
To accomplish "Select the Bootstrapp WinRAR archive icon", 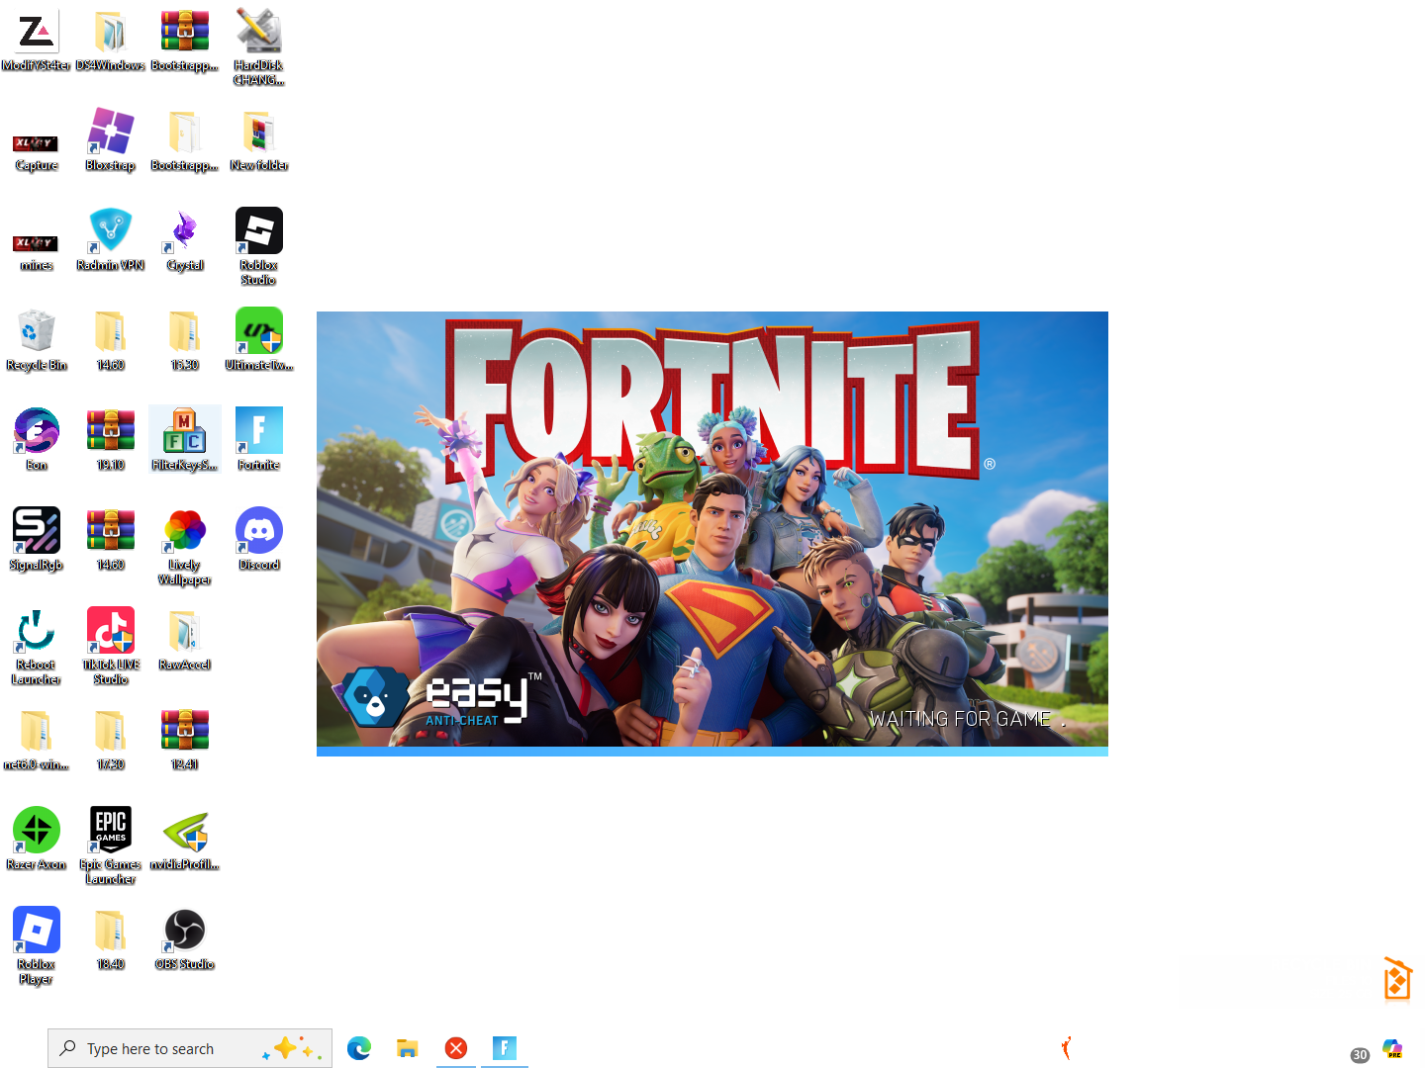I will click(185, 40).
